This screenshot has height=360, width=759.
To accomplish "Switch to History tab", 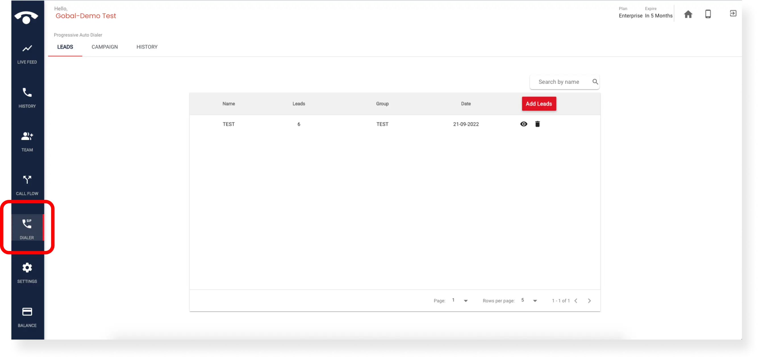I will pos(147,47).
